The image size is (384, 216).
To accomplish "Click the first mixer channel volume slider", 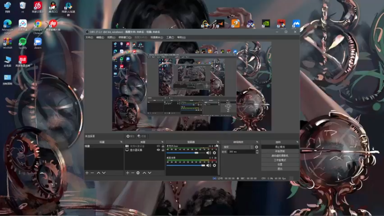I will click(186, 153).
